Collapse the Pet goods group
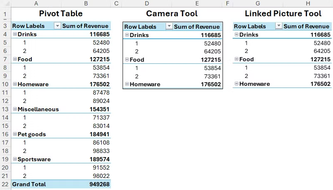Image resolution: width=333 pixels, height=190 pixels. click(x=15, y=134)
